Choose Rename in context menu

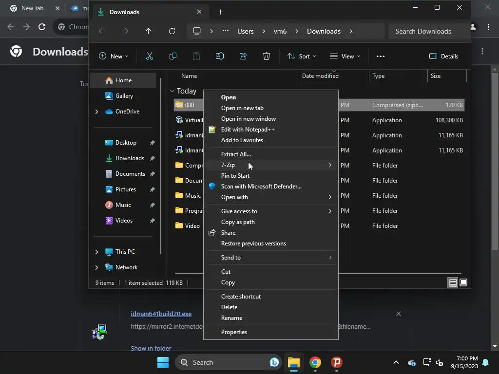270,318
